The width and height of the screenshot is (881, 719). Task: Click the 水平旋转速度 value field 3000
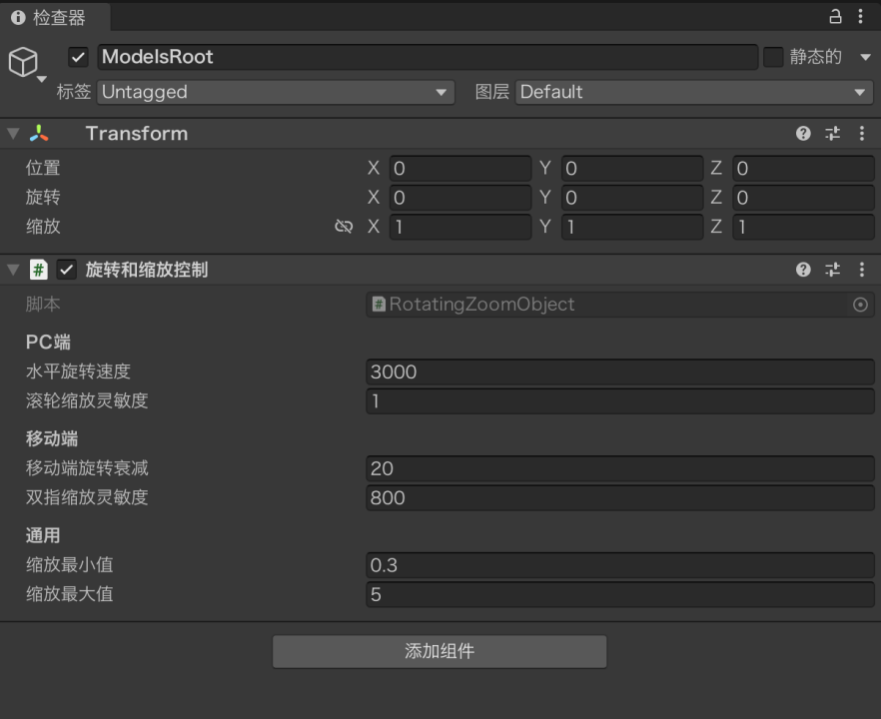coord(620,371)
